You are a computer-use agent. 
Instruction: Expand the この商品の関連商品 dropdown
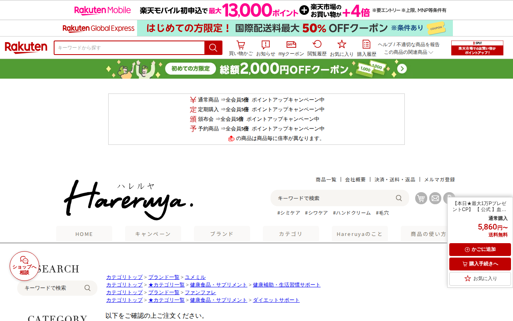tap(409, 52)
